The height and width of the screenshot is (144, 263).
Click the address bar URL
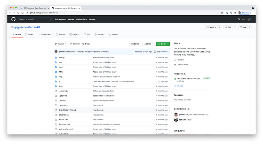tap(44, 13)
